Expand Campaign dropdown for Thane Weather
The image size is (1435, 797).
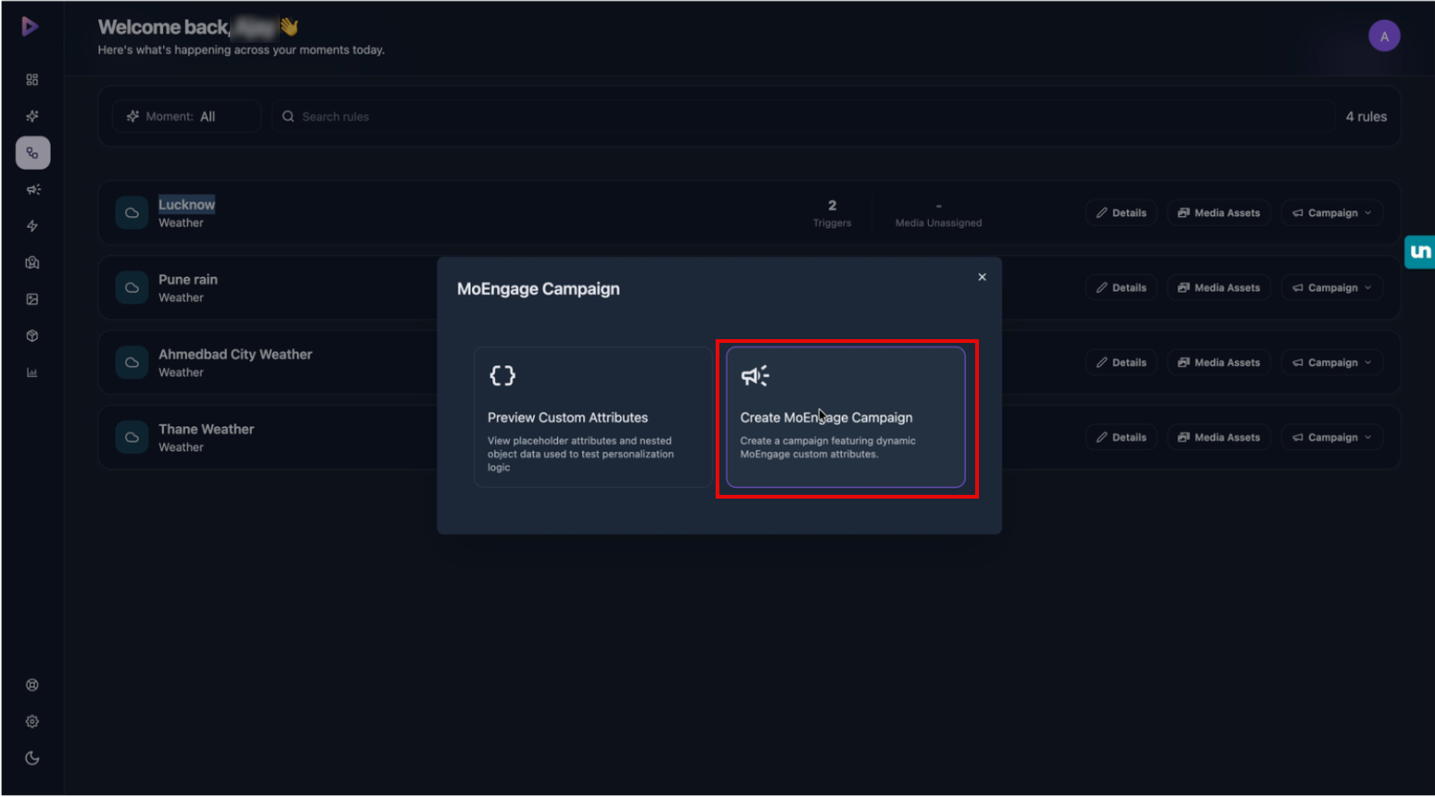coord(1332,437)
